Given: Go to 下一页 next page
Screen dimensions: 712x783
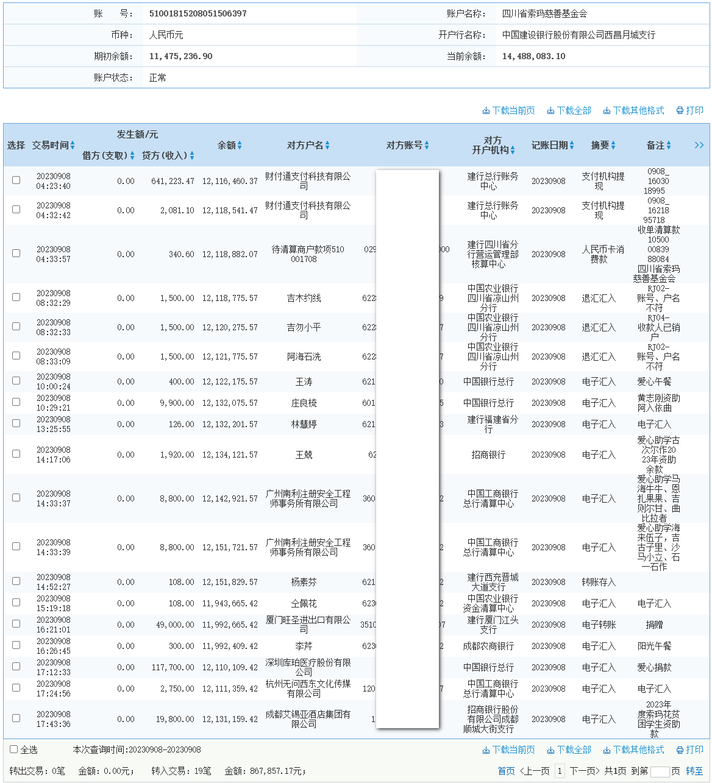Looking at the screenshot, I should pyautogui.click(x=585, y=771).
